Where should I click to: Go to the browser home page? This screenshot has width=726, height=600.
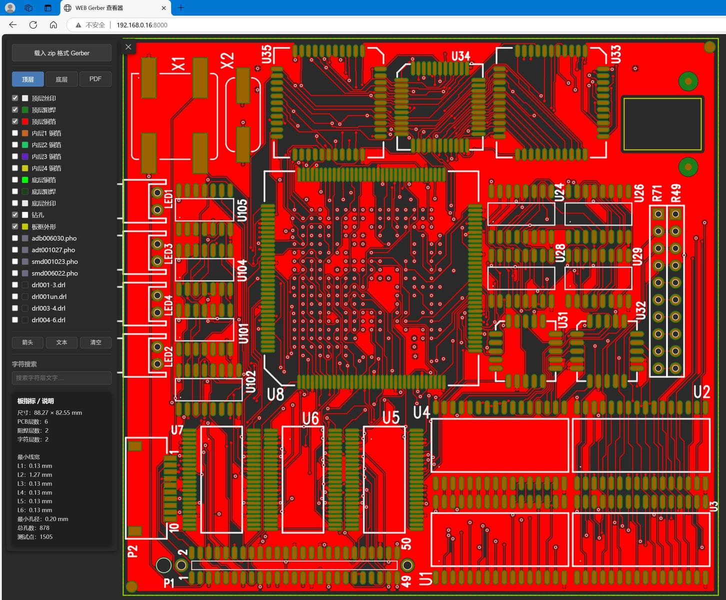[53, 25]
